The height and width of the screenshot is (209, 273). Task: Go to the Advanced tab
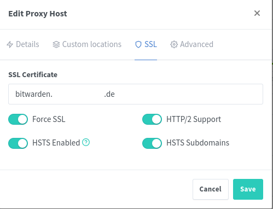[x=191, y=44]
